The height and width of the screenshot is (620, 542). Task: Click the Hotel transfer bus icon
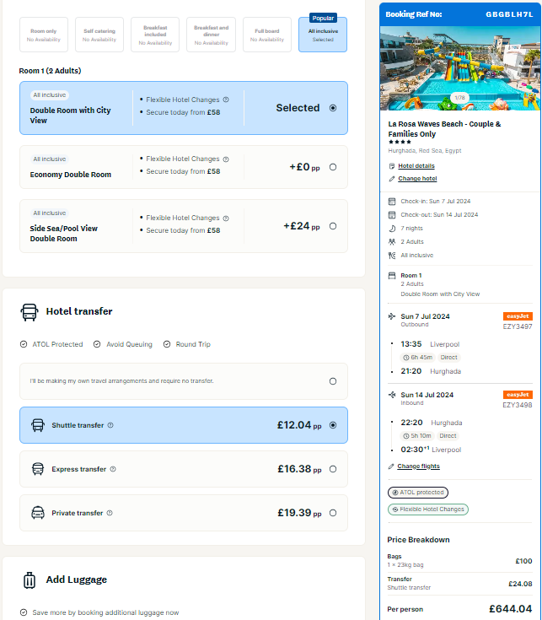30,312
